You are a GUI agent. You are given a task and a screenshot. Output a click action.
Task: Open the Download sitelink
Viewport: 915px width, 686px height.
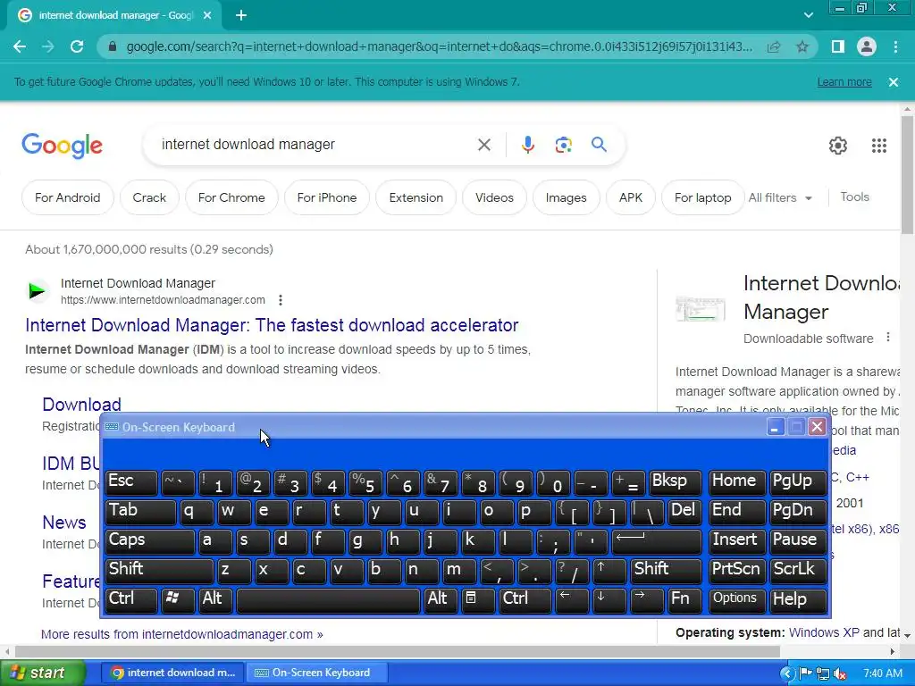click(x=81, y=405)
